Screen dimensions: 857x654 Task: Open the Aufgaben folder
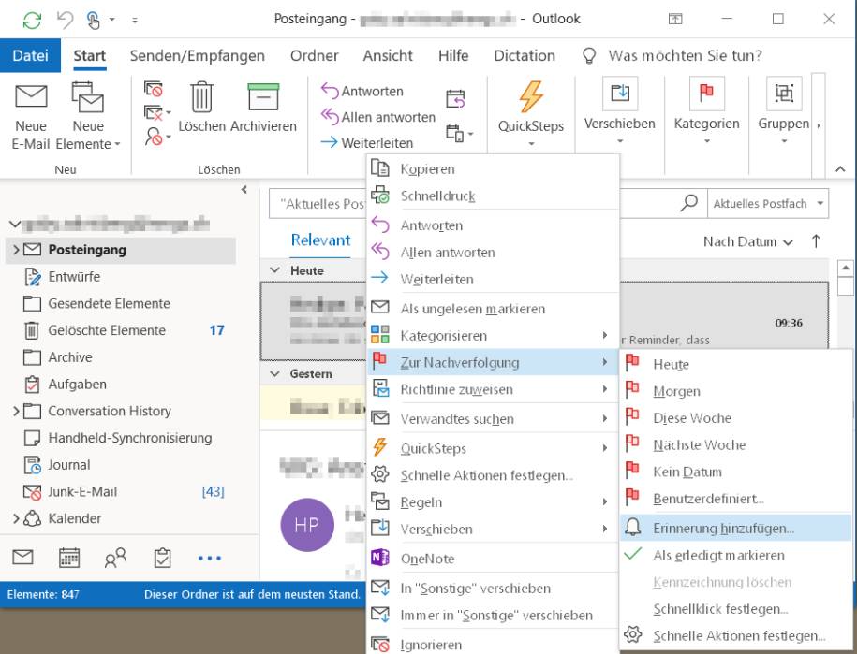tap(77, 385)
